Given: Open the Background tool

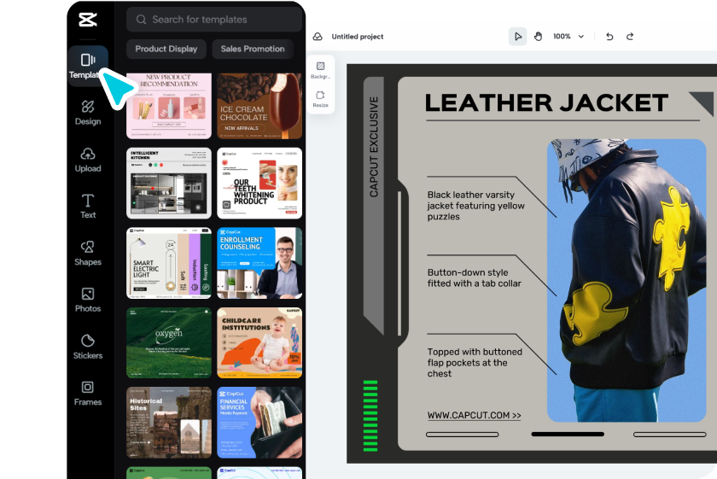Looking at the screenshot, I should point(321,71).
